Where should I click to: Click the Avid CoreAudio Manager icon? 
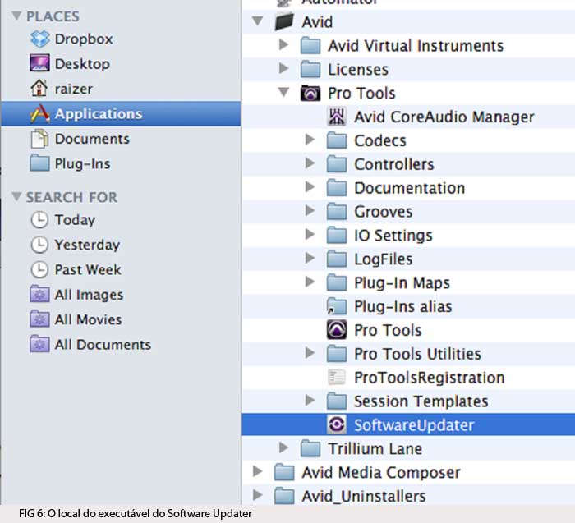tap(336, 117)
